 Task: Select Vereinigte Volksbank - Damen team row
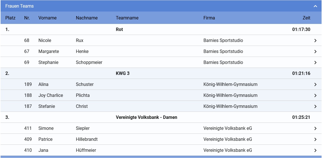point(161,117)
